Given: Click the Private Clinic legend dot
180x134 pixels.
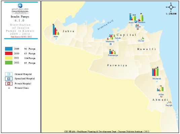Looking at the screenshot, I should 9,88.
